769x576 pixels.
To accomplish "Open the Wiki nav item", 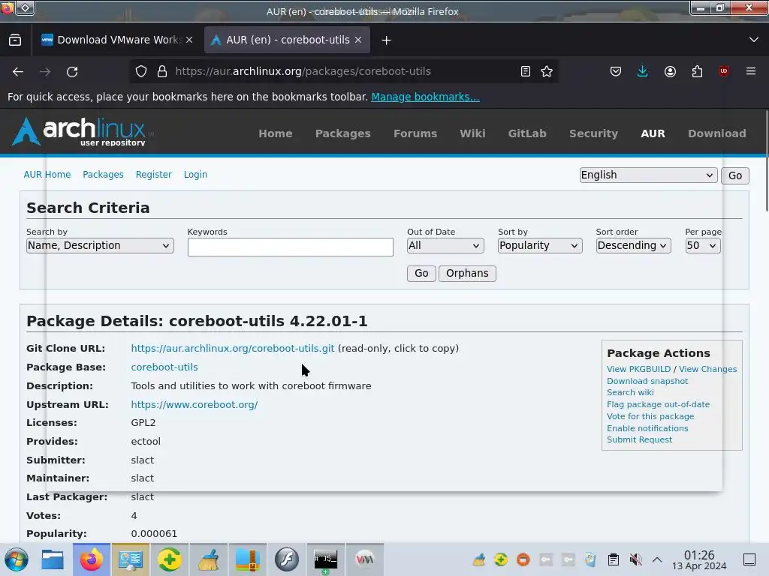I will coord(473,133).
